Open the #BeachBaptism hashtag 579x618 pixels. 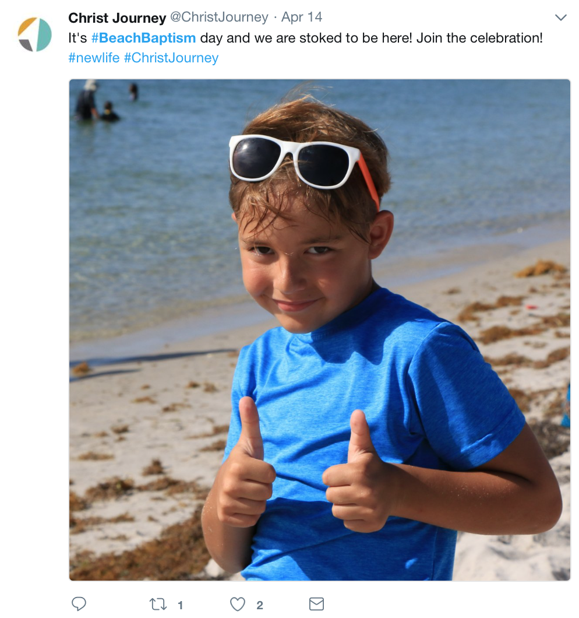[143, 38]
